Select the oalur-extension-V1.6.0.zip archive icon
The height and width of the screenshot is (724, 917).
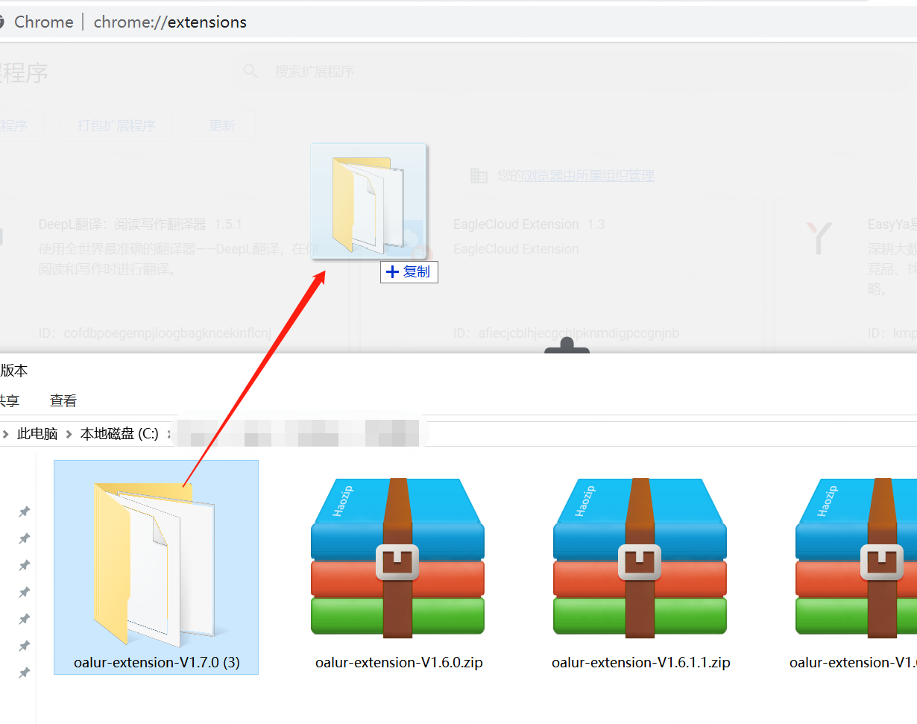point(397,558)
